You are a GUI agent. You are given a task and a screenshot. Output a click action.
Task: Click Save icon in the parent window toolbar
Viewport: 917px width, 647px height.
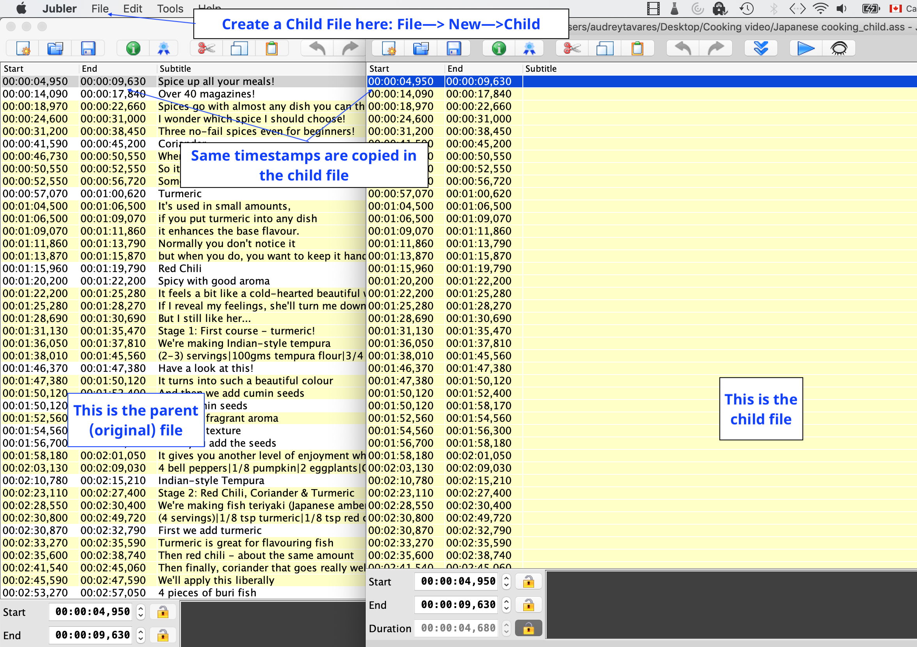click(x=88, y=48)
